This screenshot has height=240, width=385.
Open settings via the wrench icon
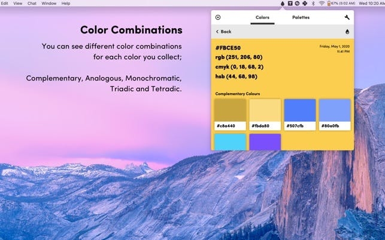pyautogui.click(x=347, y=17)
